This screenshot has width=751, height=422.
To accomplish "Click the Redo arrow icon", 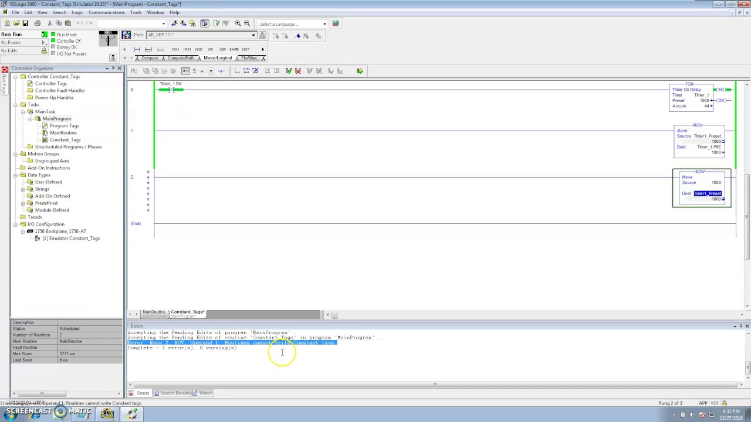I will click(89, 23).
